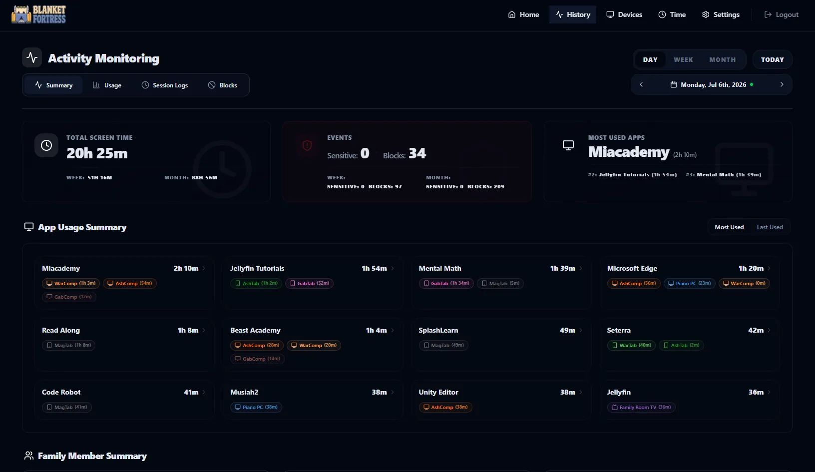
Task: Click the MagTab (5m) chip under Mental Math
Action: tap(500, 283)
